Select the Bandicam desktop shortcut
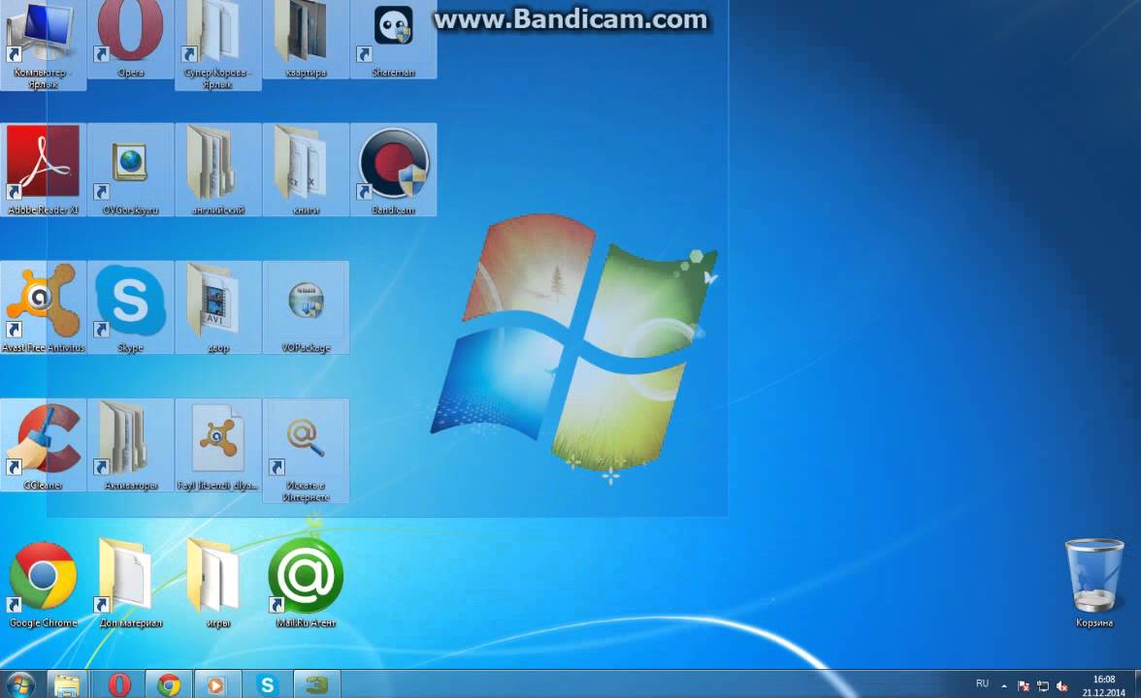 (393, 170)
